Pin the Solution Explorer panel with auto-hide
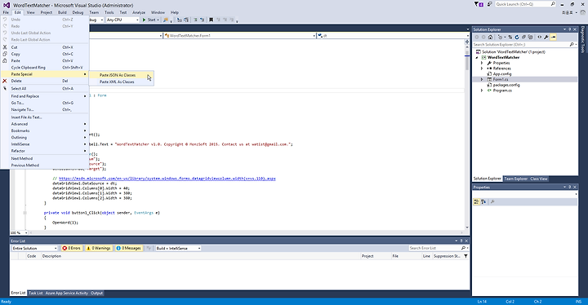Viewport: 588px width, 305px height. point(570,29)
